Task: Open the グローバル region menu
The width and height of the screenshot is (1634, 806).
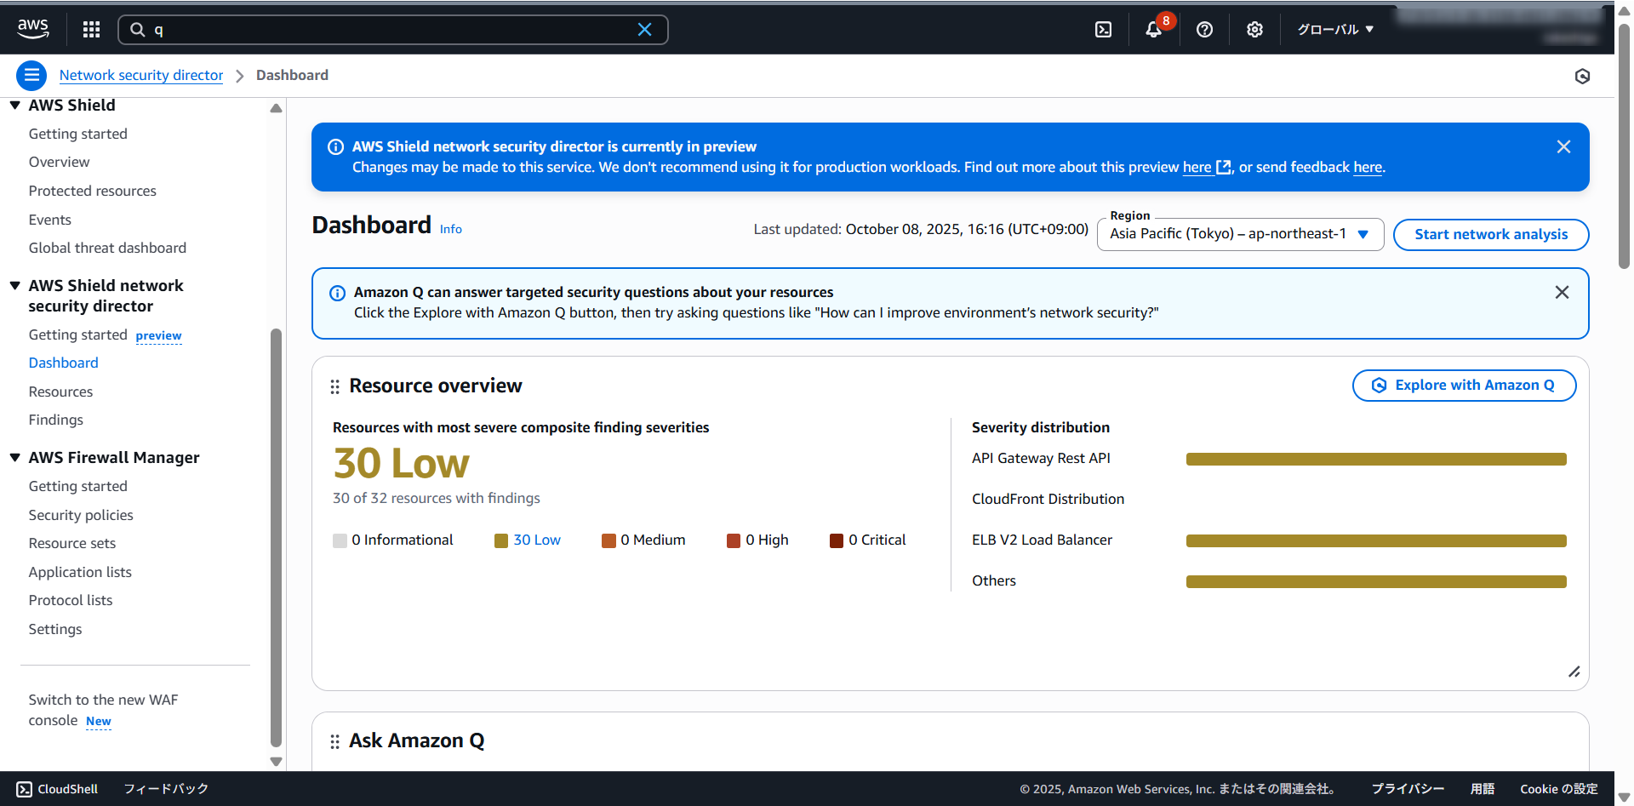Action: 1334,30
